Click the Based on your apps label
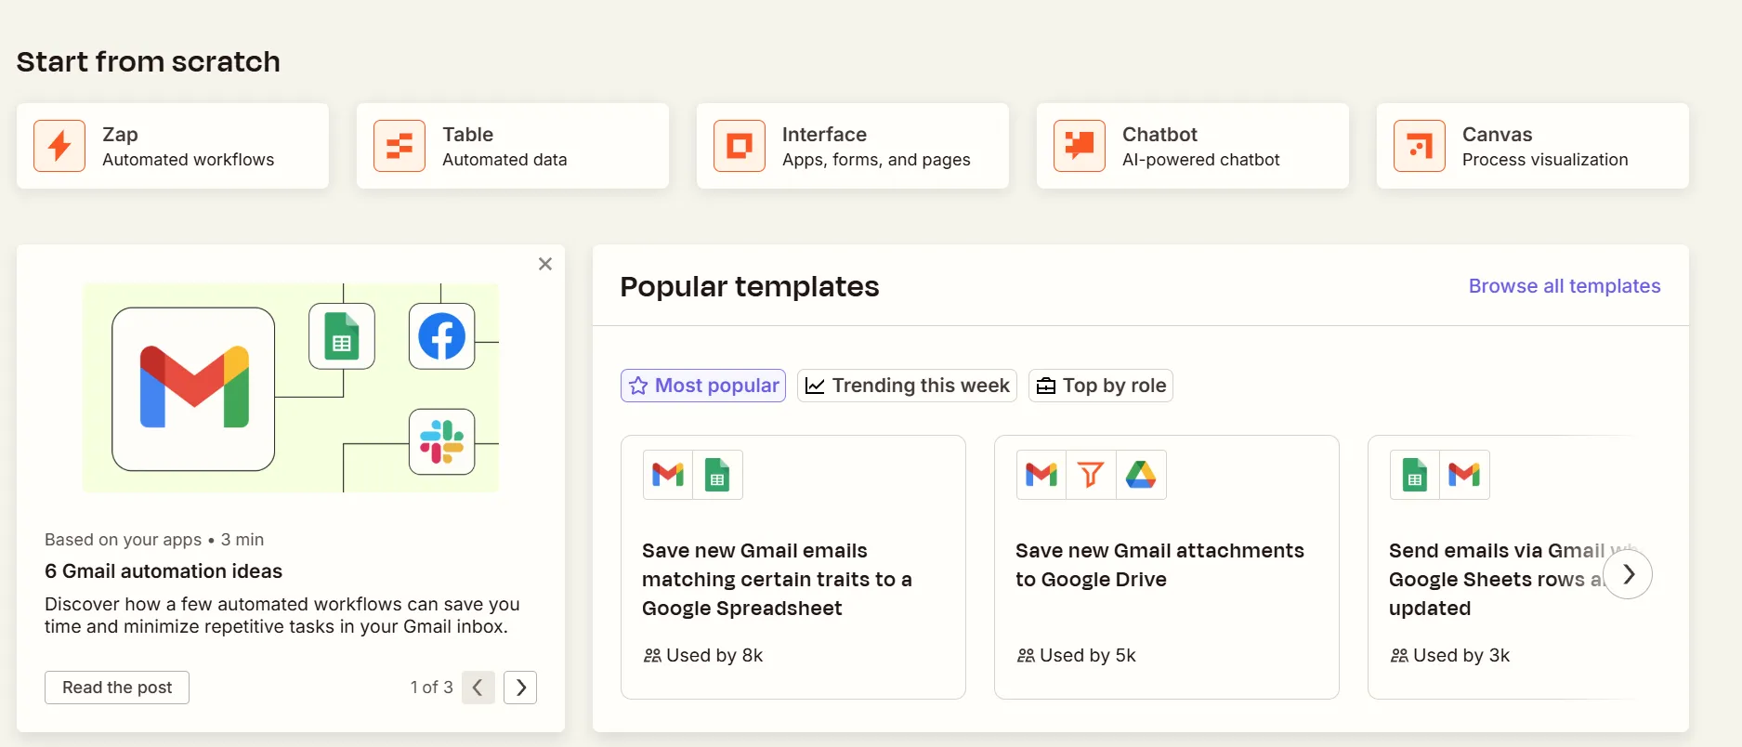Viewport: 1742px width, 747px height. click(123, 540)
